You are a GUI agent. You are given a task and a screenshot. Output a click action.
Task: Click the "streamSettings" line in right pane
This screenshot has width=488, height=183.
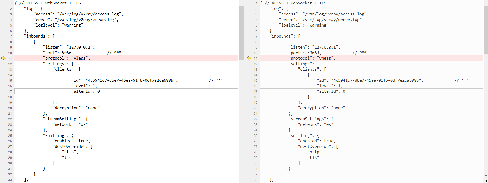pyautogui.click(x=311, y=119)
